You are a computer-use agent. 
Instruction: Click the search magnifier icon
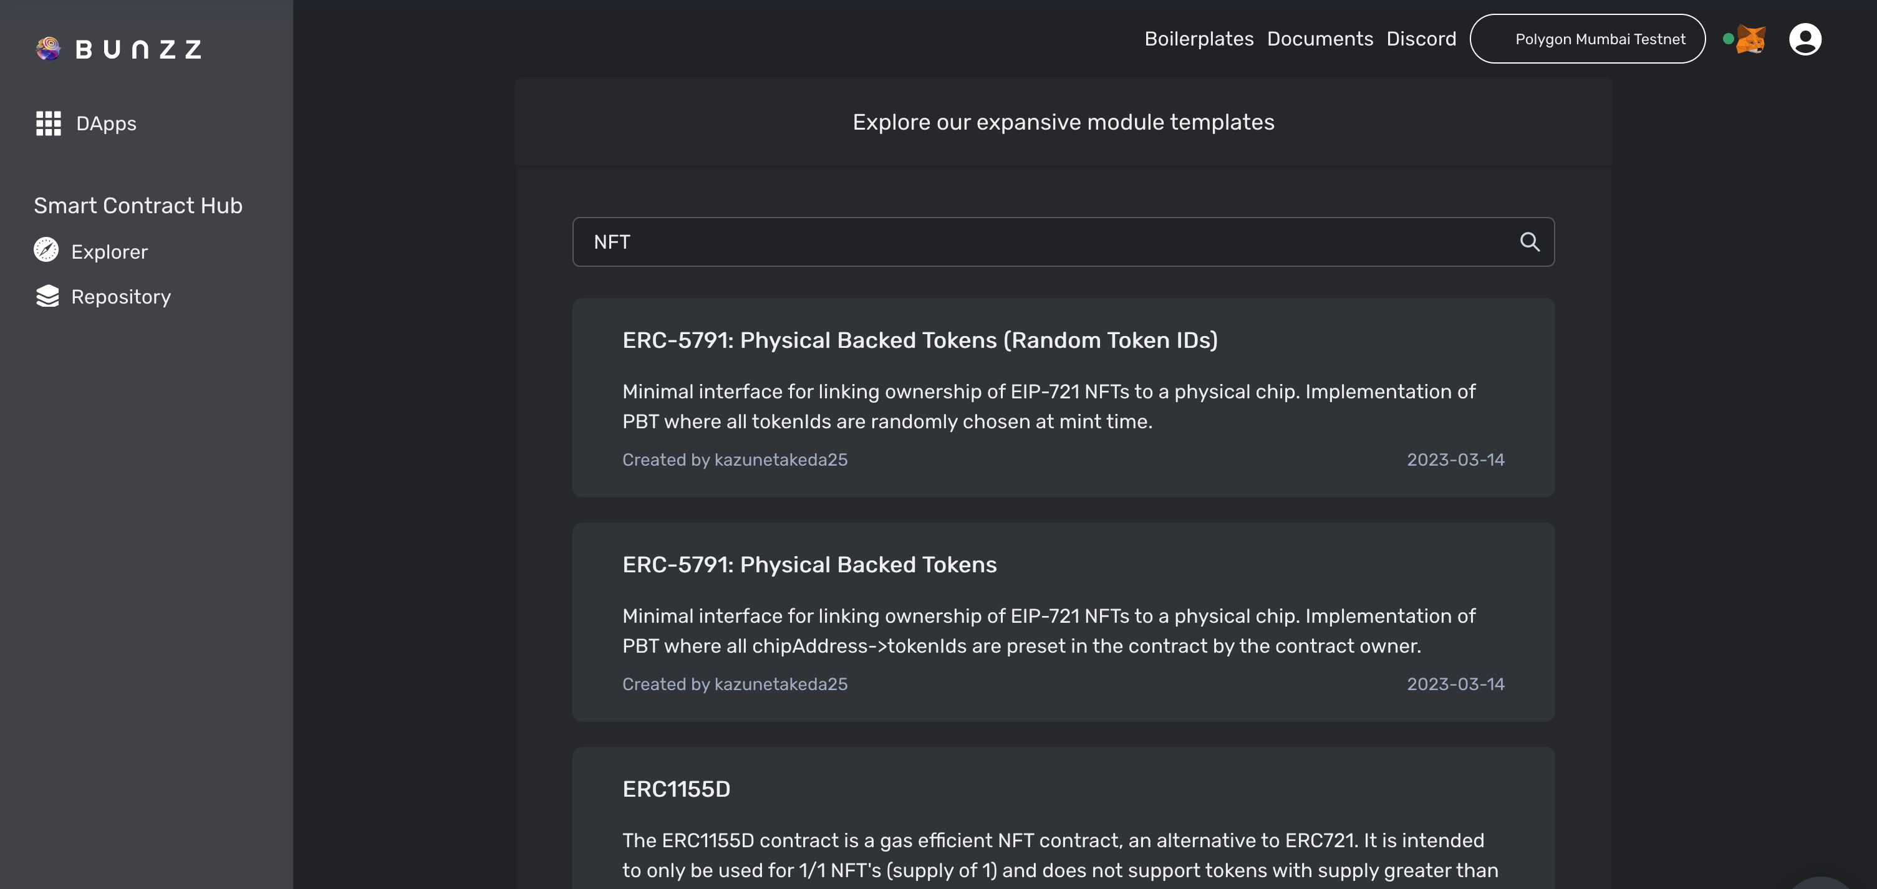click(x=1530, y=242)
